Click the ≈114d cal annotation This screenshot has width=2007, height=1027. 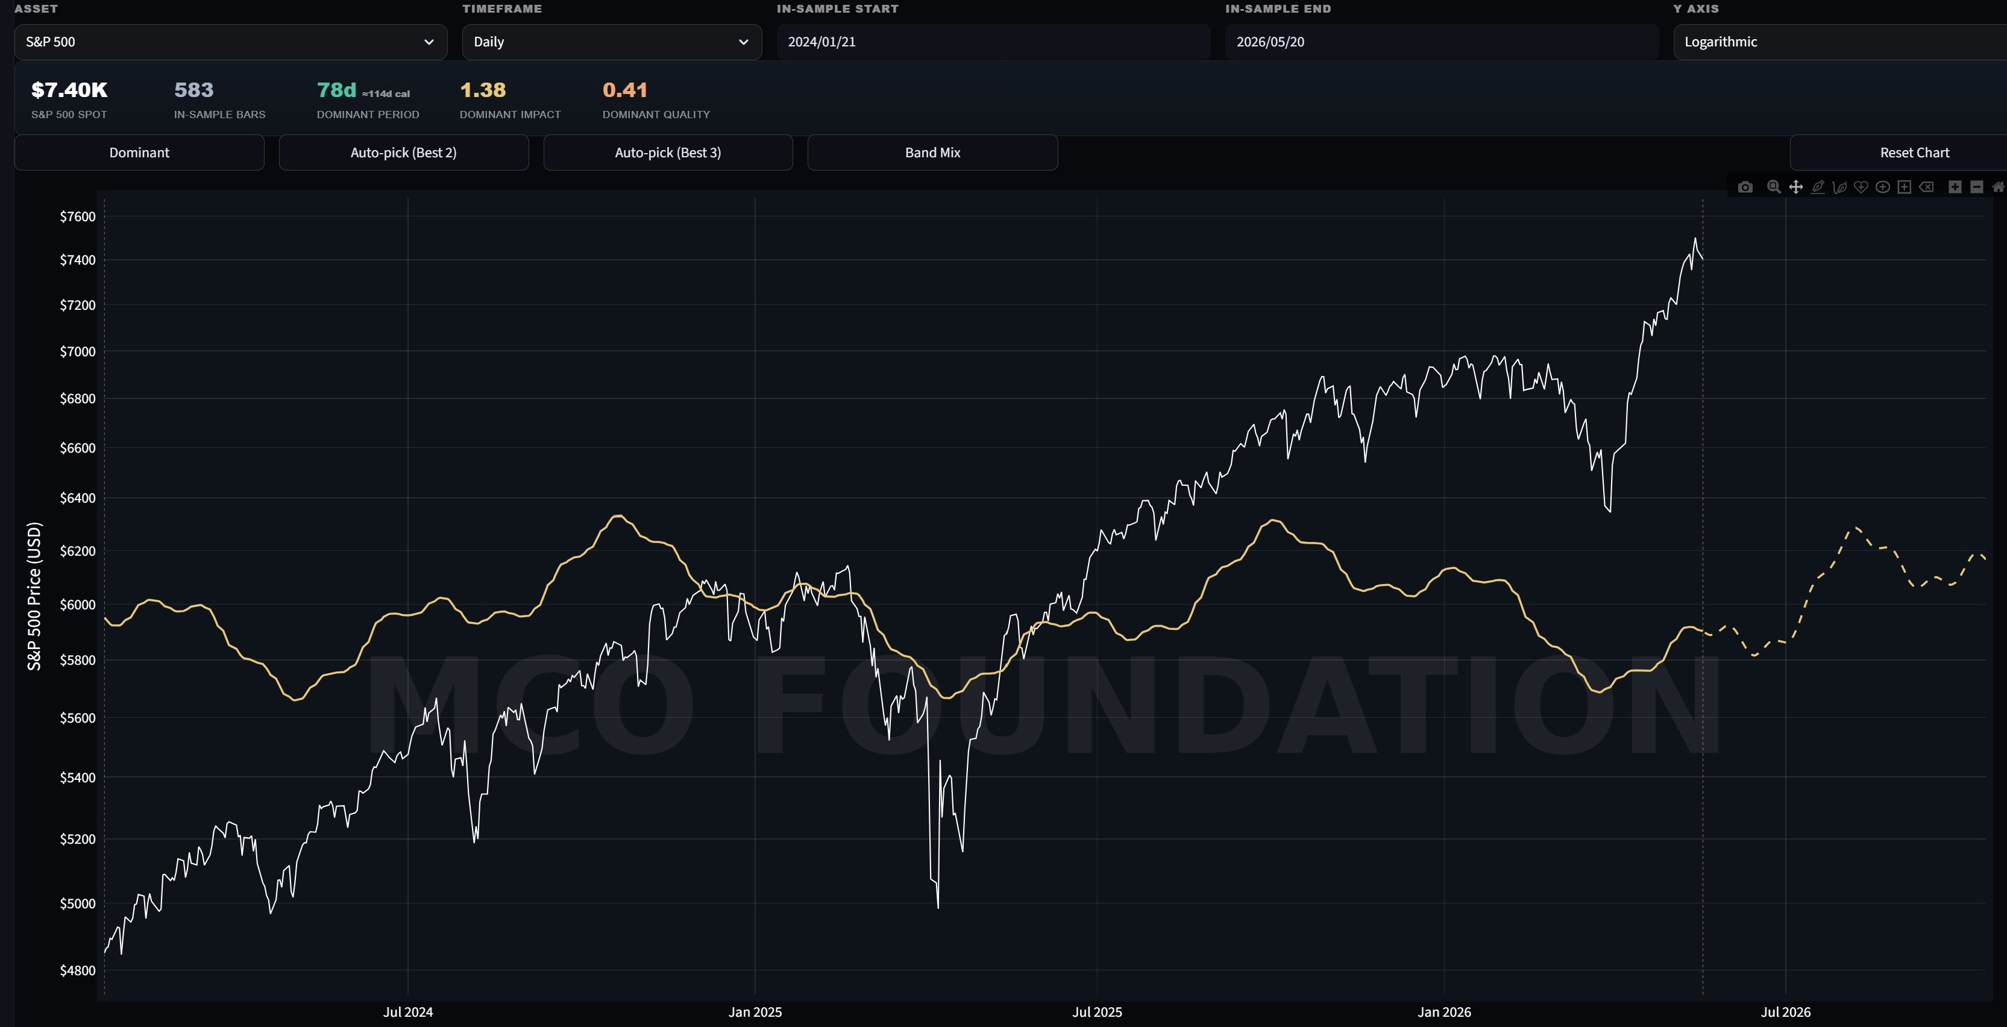[x=386, y=93]
